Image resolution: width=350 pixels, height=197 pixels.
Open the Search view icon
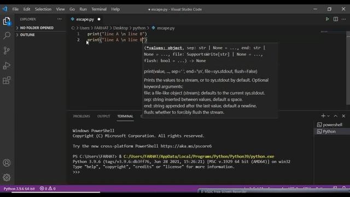click(7, 35)
